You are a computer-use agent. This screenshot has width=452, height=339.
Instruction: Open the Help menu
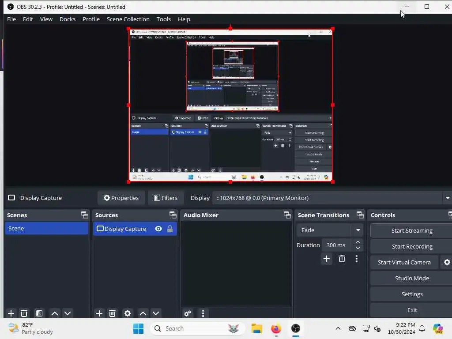tap(184, 19)
